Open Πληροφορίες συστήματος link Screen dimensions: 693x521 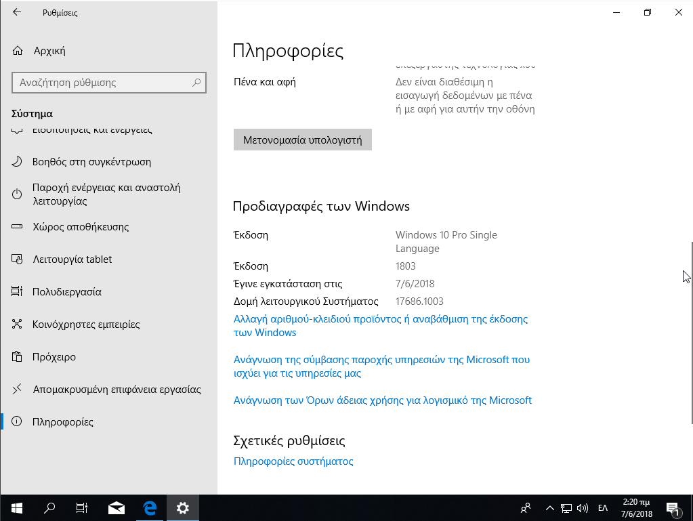pos(293,461)
